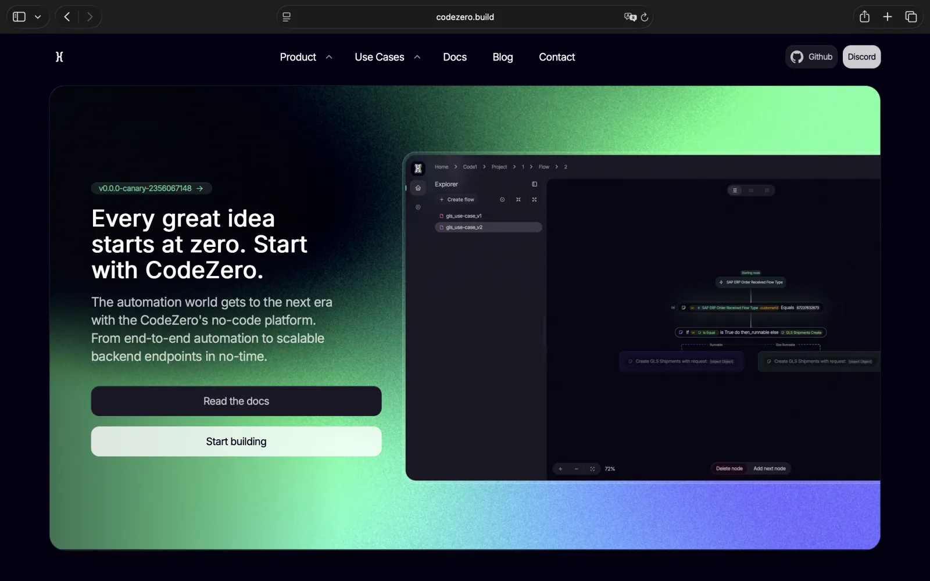
Task: Select the home icon in the editor sidebar
Action: (418, 188)
